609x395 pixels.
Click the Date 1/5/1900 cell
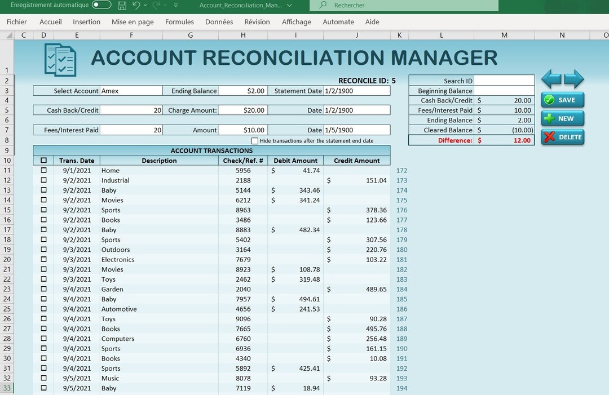click(x=356, y=130)
